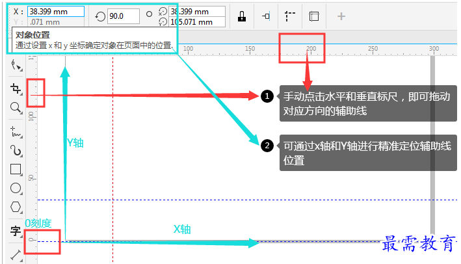Image resolution: width=461 pixels, height=264 pixels.
Task: Click the rotation angle icon
Action: [100, 16]
